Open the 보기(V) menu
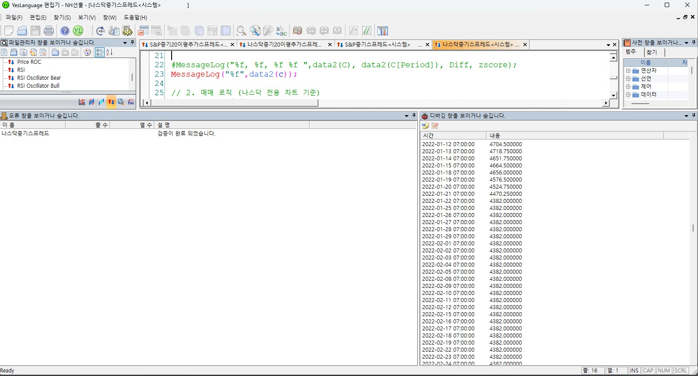The width and height of the screenshot is (698, 376). [86, 17]
